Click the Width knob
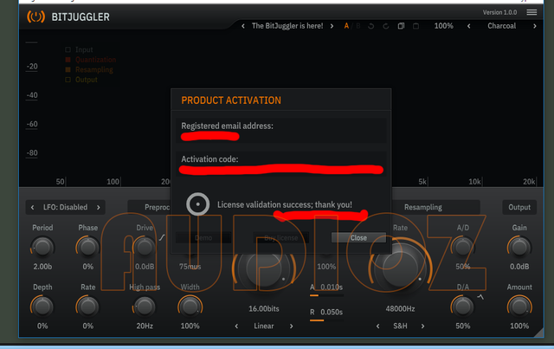Viewport: 554px width, 349px height. (x=190, y=307)
